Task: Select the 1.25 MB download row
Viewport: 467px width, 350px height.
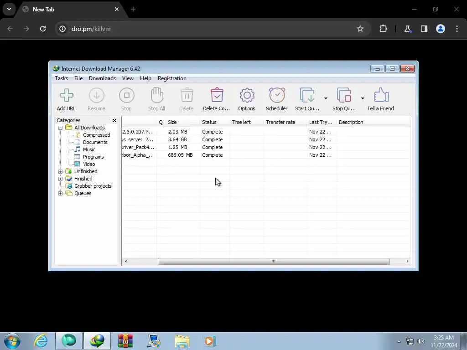Action: (266, 147)
